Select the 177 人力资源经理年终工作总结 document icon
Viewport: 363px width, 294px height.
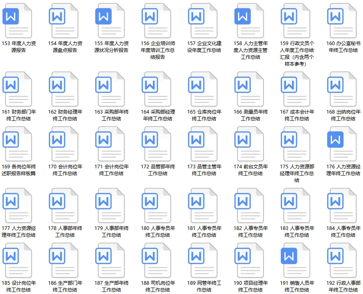click(x=17, y=205)
